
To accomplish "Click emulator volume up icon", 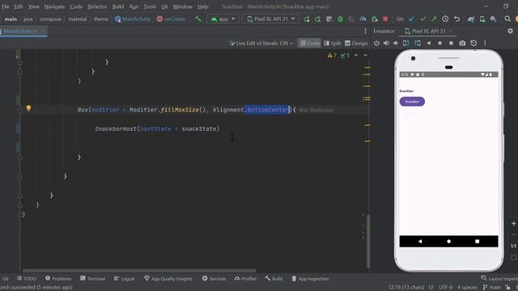I will [x=386, y=43].
